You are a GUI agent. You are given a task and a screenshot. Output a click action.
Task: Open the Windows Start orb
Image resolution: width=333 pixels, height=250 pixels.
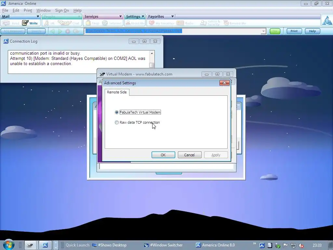tap(8, 245)
